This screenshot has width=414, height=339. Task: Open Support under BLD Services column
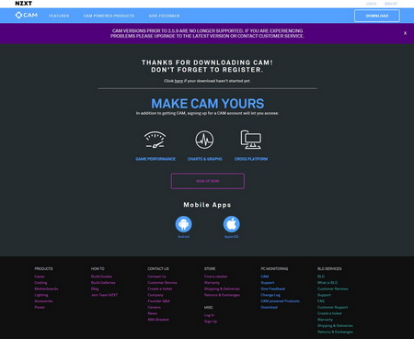[324, 295]
